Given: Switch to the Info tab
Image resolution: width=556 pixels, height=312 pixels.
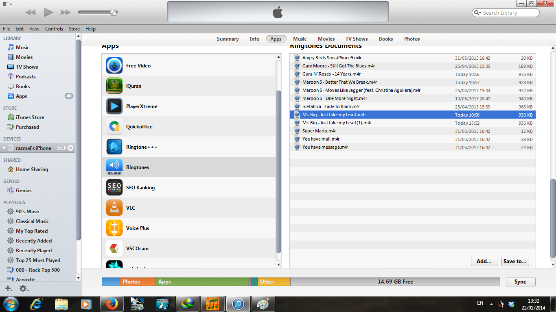Looking at the screenshot, I should coord(254,39).
